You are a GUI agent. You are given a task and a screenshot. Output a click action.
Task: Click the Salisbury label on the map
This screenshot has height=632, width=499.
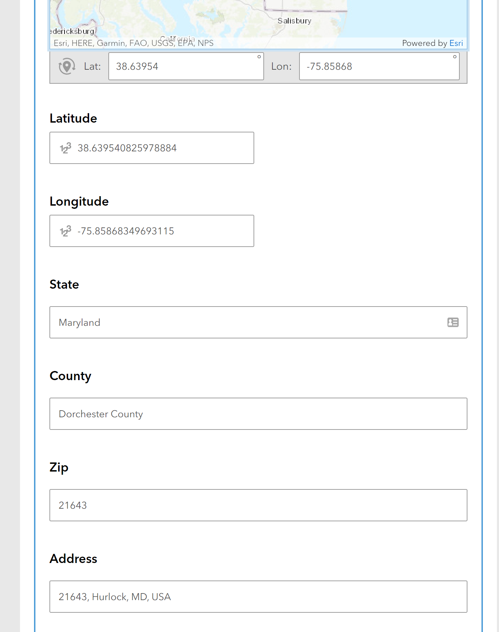click(x=295, y=21)
